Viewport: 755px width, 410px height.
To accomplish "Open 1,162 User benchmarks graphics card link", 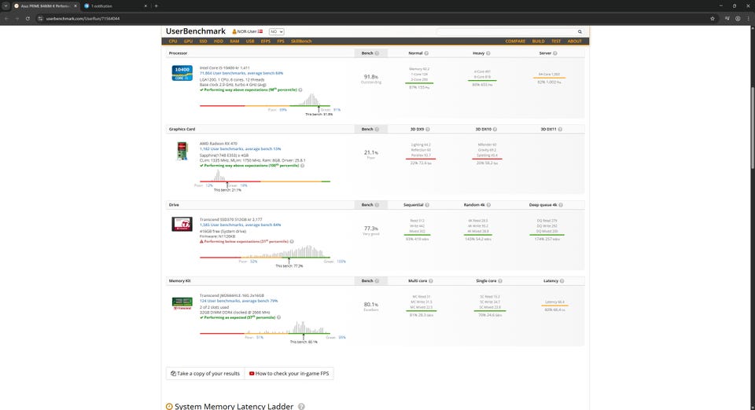I will pos(241,149).
